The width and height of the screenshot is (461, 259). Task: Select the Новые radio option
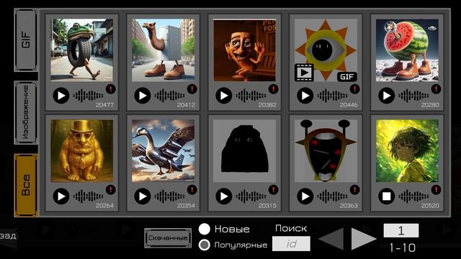[x=205, y=229]
